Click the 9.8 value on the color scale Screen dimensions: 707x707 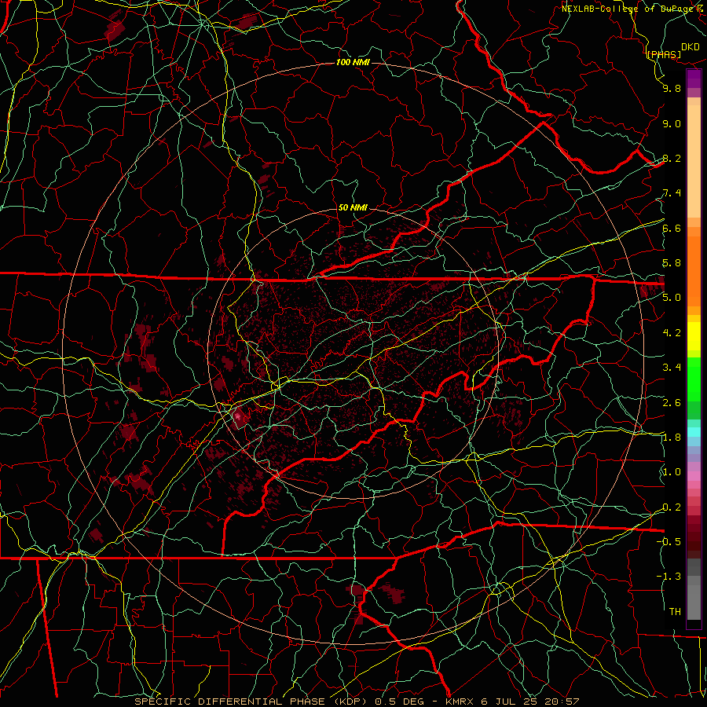[x=672, y=88]
